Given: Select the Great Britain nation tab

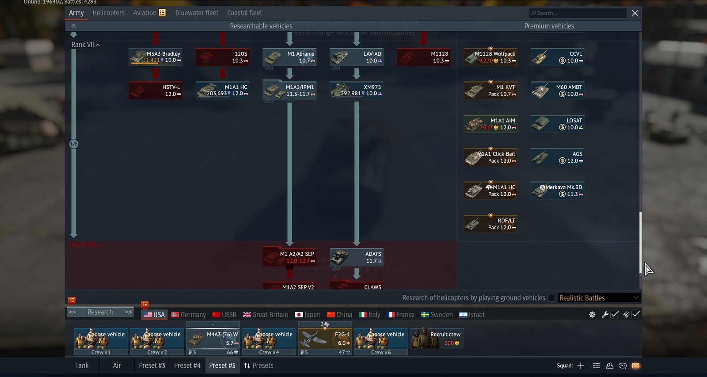Looking at the screenshot, I should pos(266,315).
